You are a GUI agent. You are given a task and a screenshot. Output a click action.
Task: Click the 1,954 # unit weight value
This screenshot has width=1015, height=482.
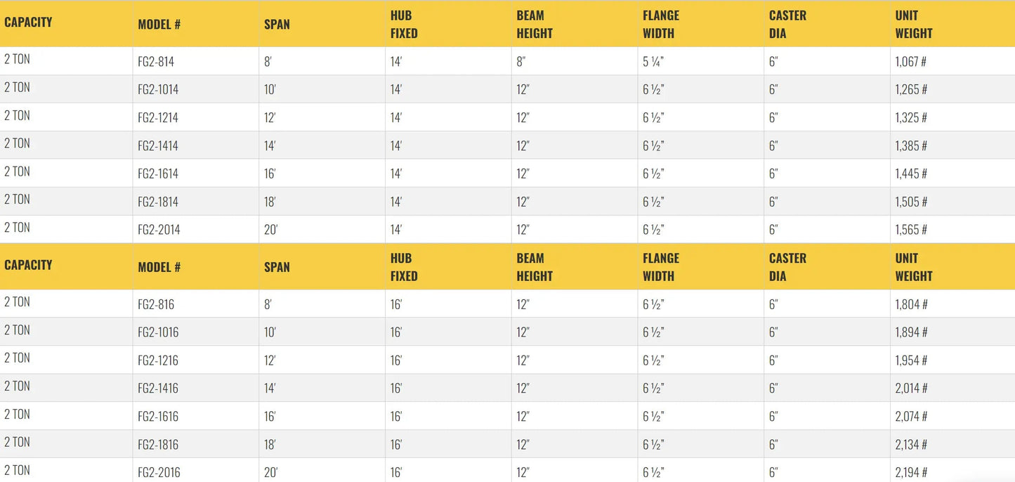pyautogui.click(x=911, y=360)
